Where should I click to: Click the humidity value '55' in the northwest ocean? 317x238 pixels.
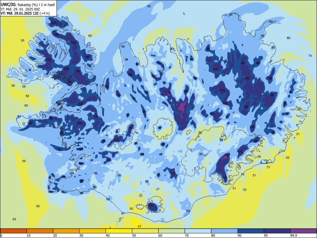click(x=23, y=41)
